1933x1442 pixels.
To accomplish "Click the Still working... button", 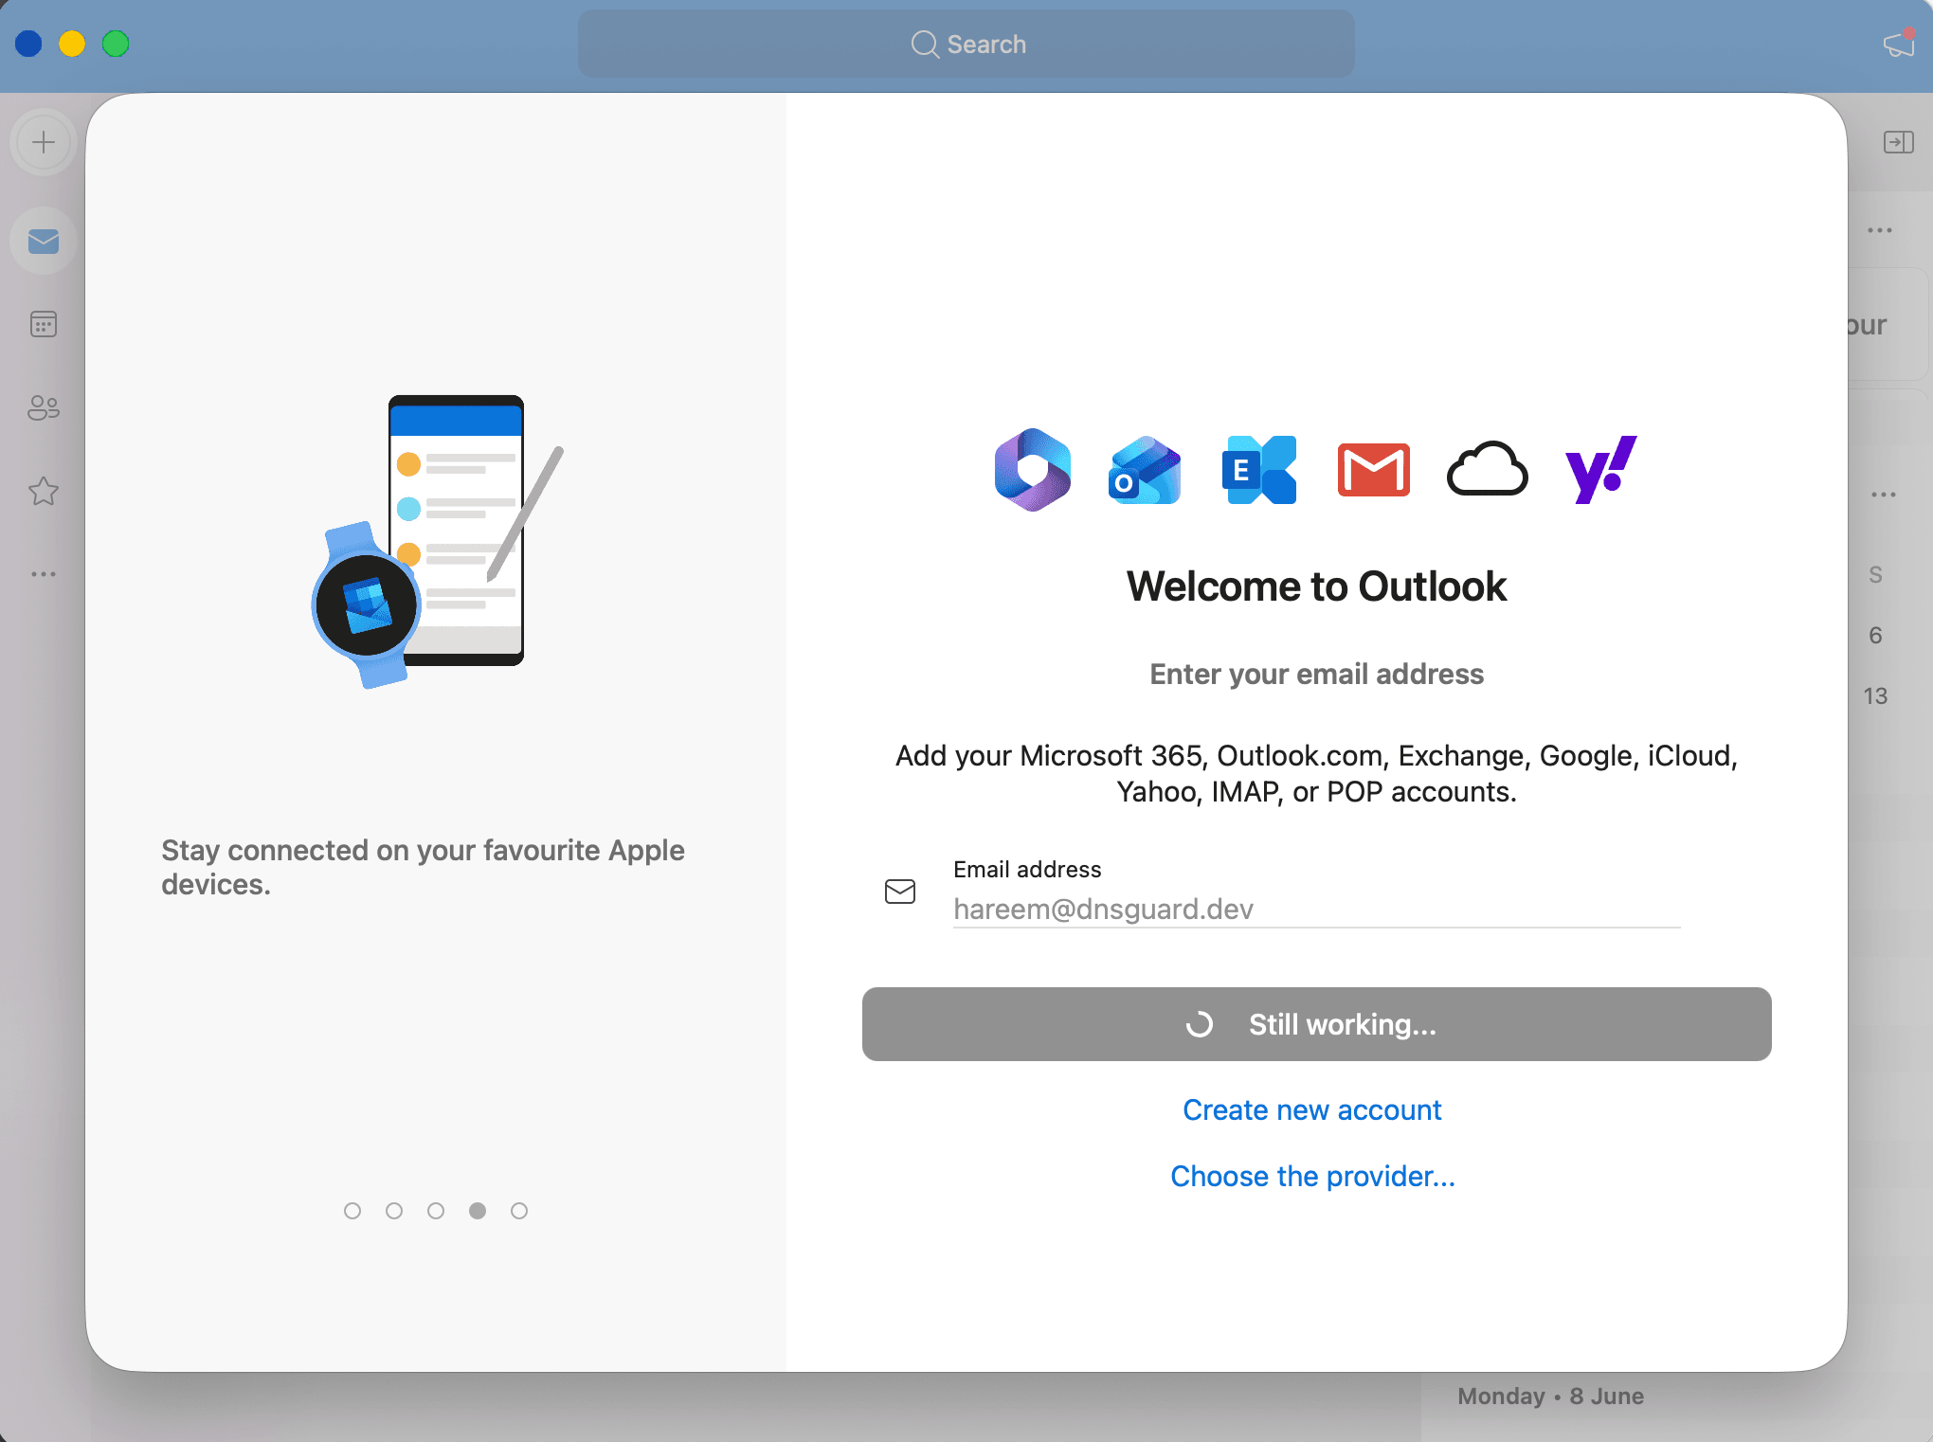I will coord(1316,1024).
